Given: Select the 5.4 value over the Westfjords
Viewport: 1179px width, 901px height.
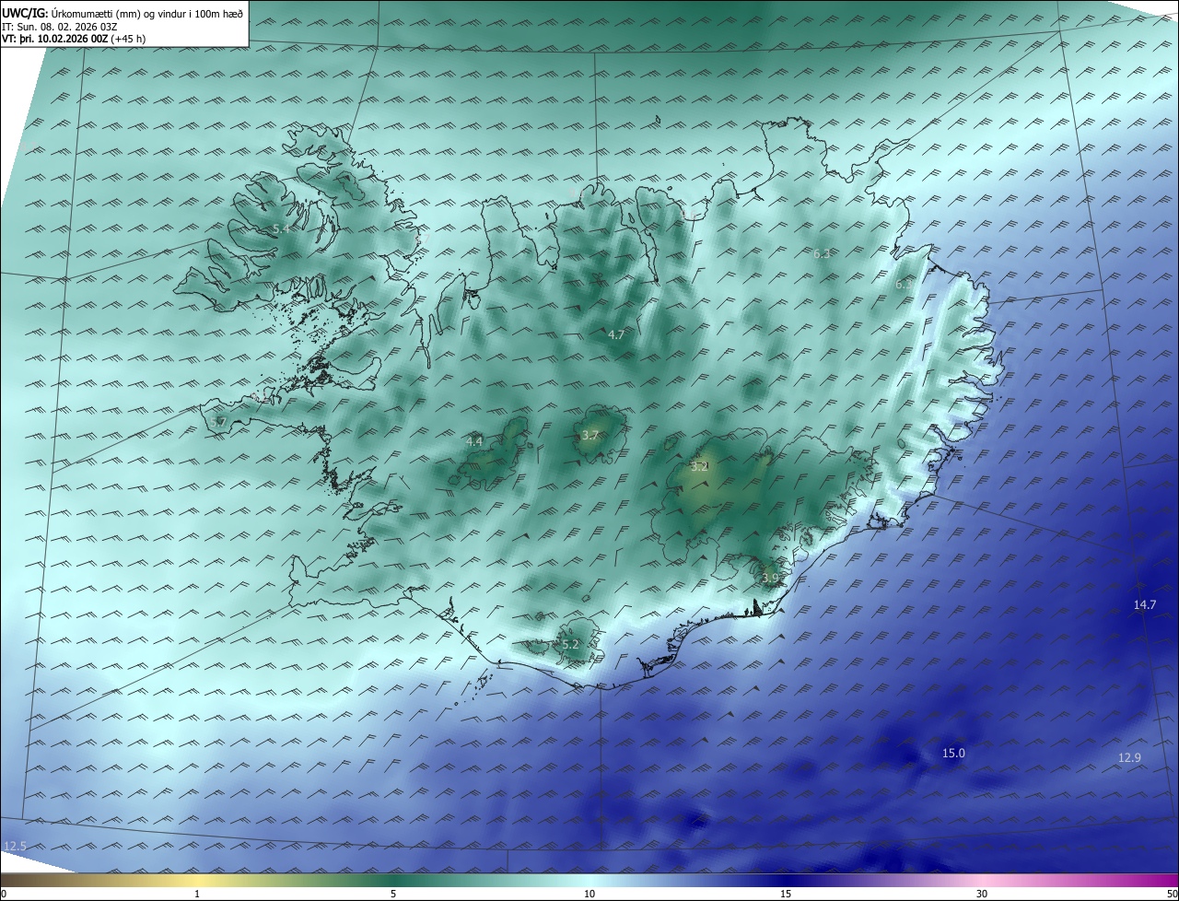Looking at the screenshot, I should point(282,228).
